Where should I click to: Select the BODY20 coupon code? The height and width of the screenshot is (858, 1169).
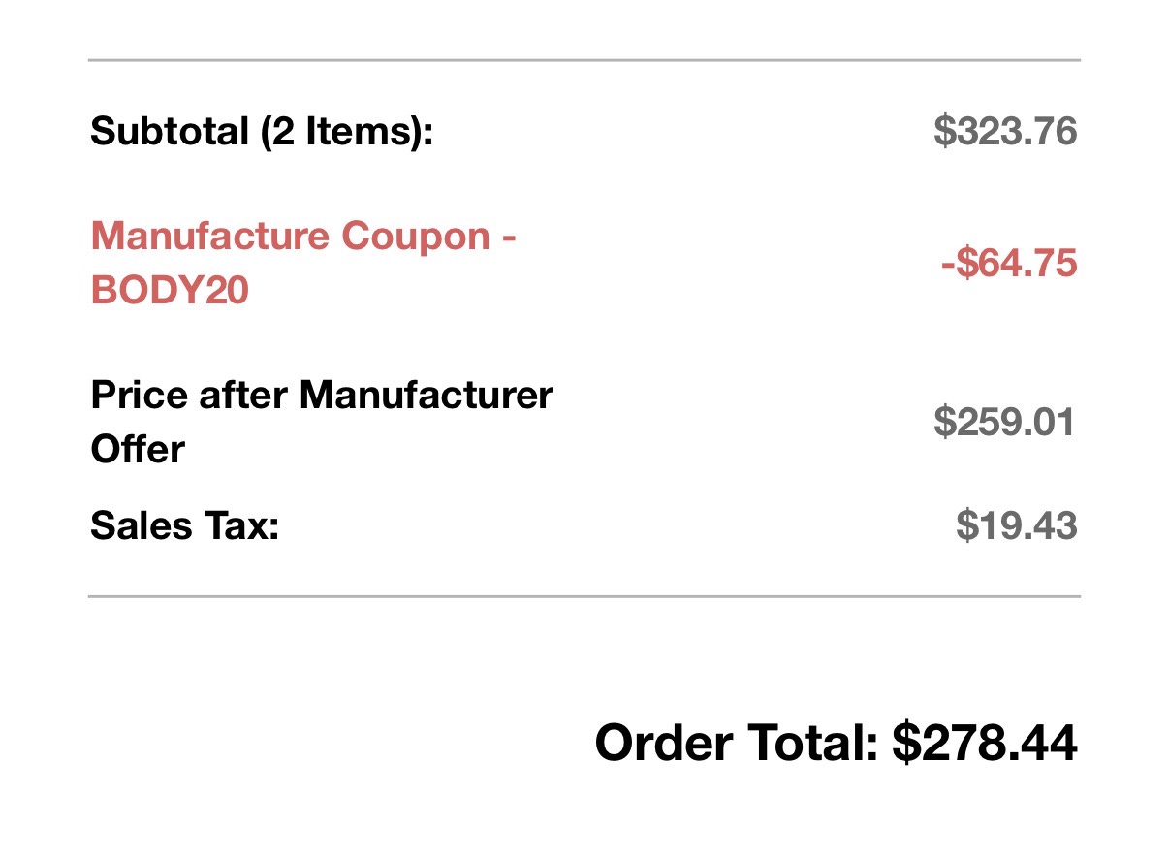[170, 291]
